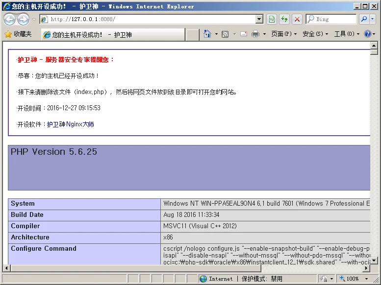
Task: Click the Configure Command row label
Action: click(x=44, y=249)
